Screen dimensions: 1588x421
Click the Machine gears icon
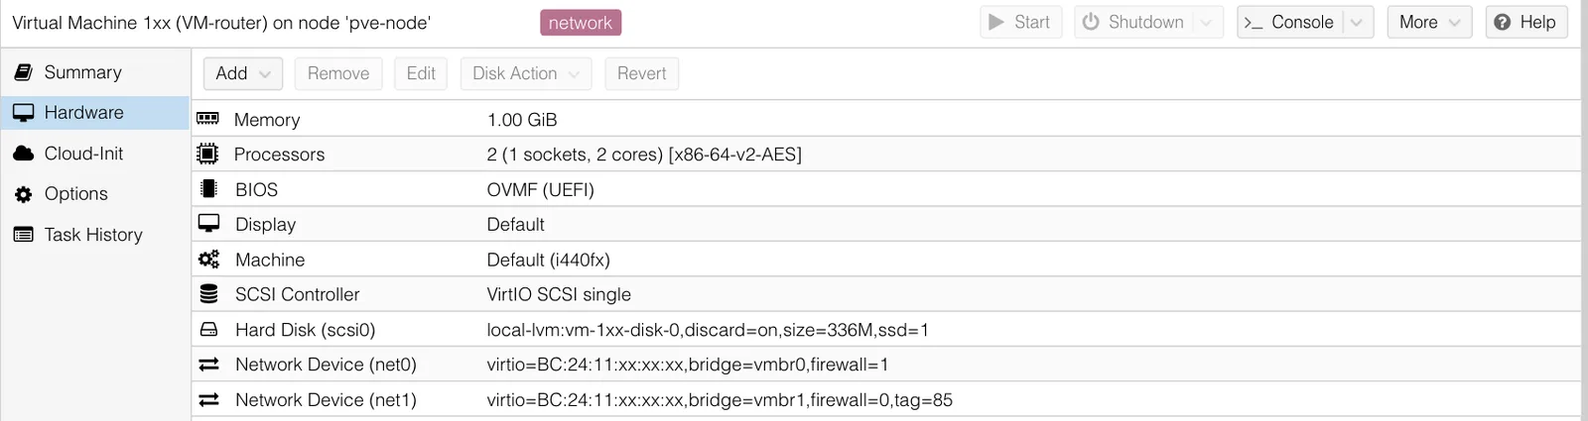tap(208, 260)
